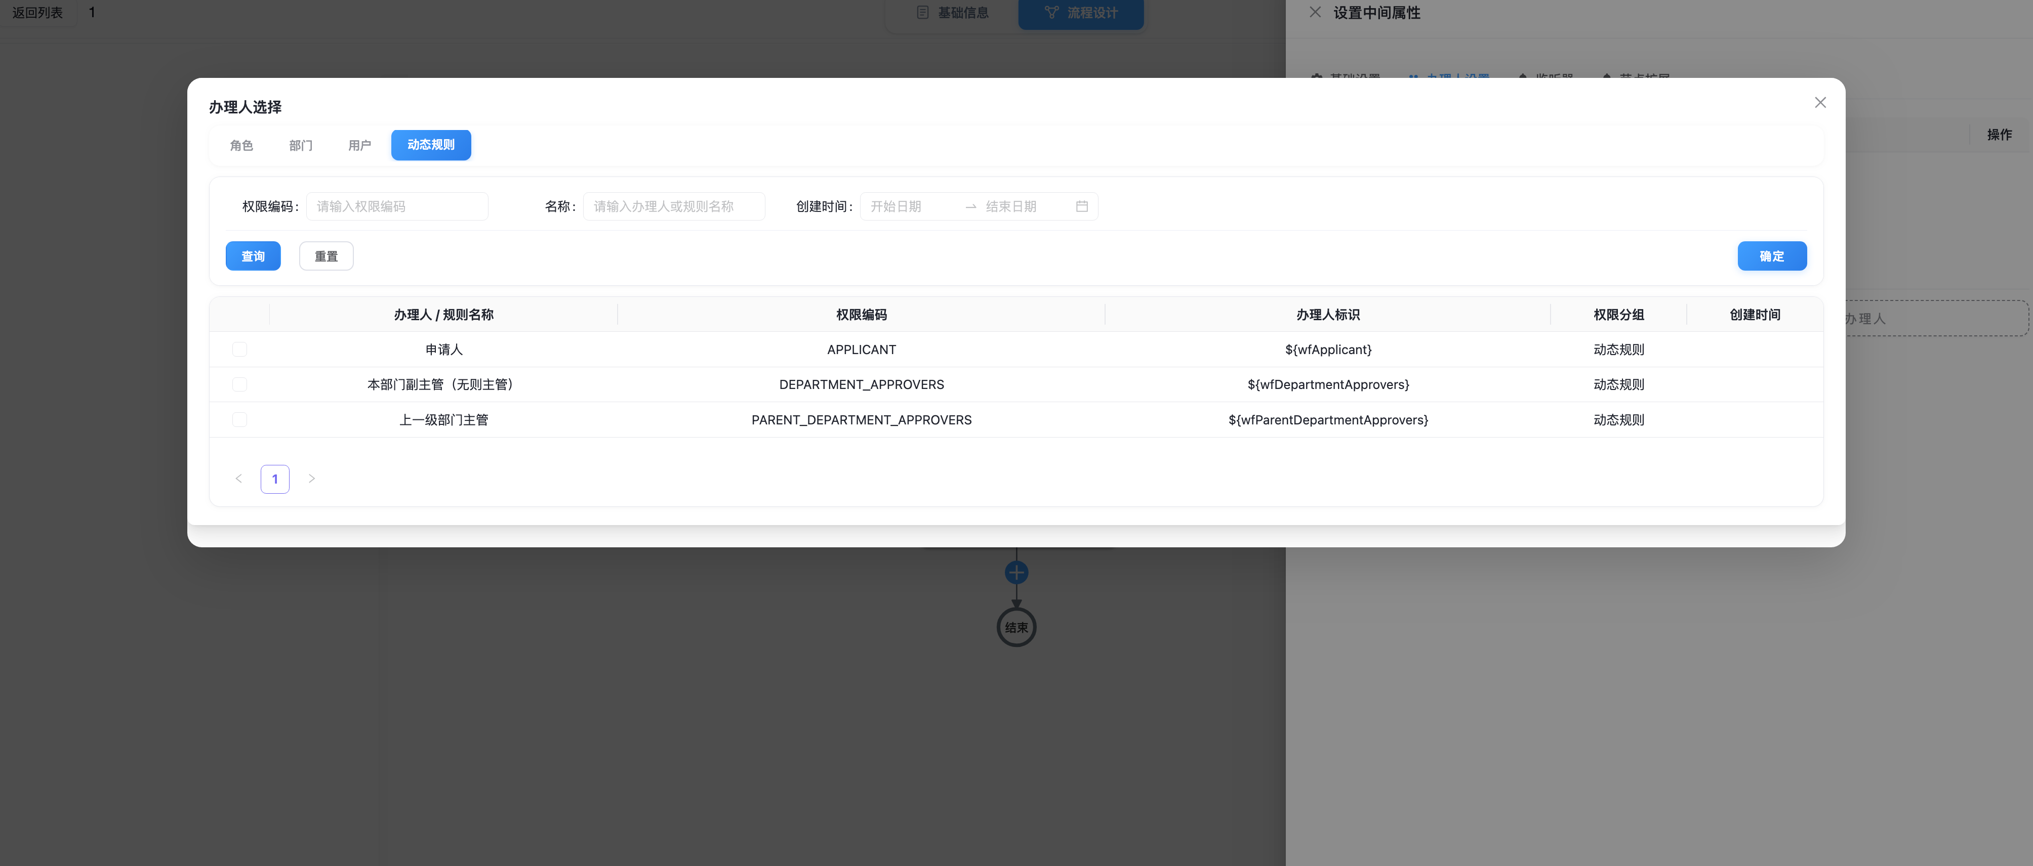Check the 本部门副主管 row checkbox
Image resolution: width=2033 pixels, height=866 pixels.
tap(240, 384)
